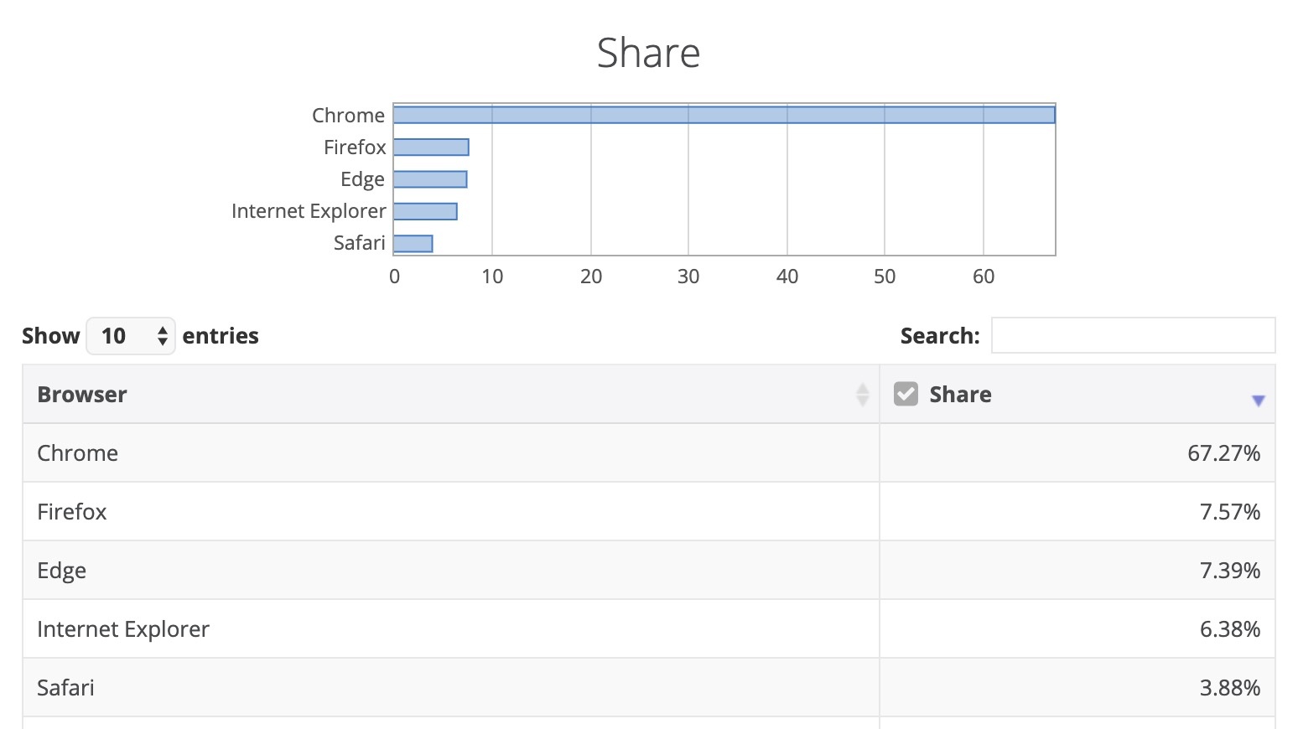This screenshot has width=1298, height=729.
Task: Click the Browser column header
Action: (82, 395)
